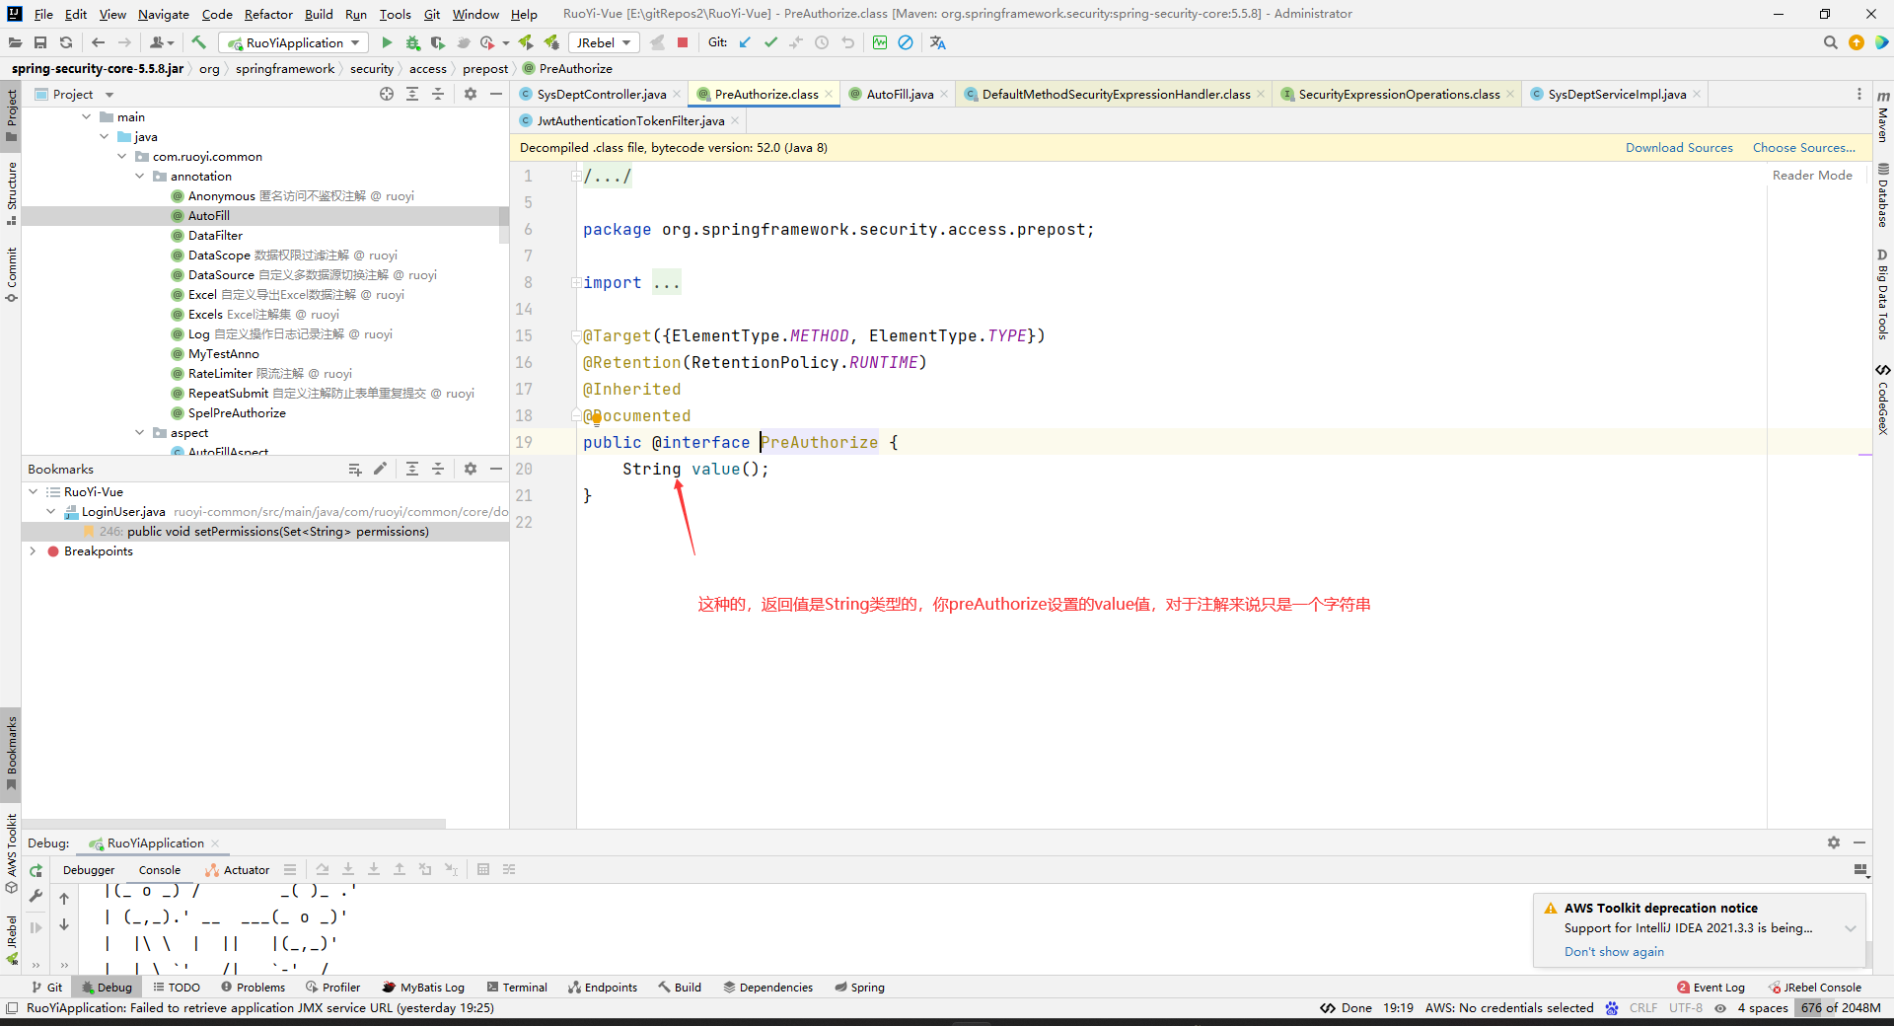Click the edit pencil icon in Bookmarks panel
Image resolution: width=1894 pixels, height=1026 pixels.
(380, 469)
